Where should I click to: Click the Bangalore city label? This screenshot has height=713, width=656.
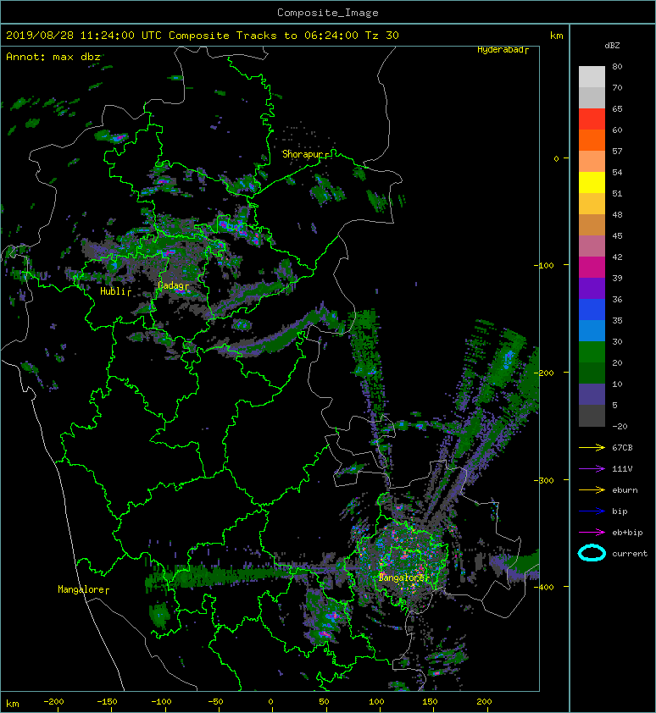pyautogui.click(x=403, y=578)
